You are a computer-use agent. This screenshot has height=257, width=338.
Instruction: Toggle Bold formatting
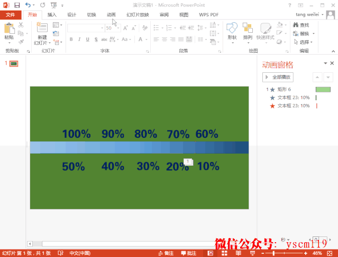tap(71, 39)
